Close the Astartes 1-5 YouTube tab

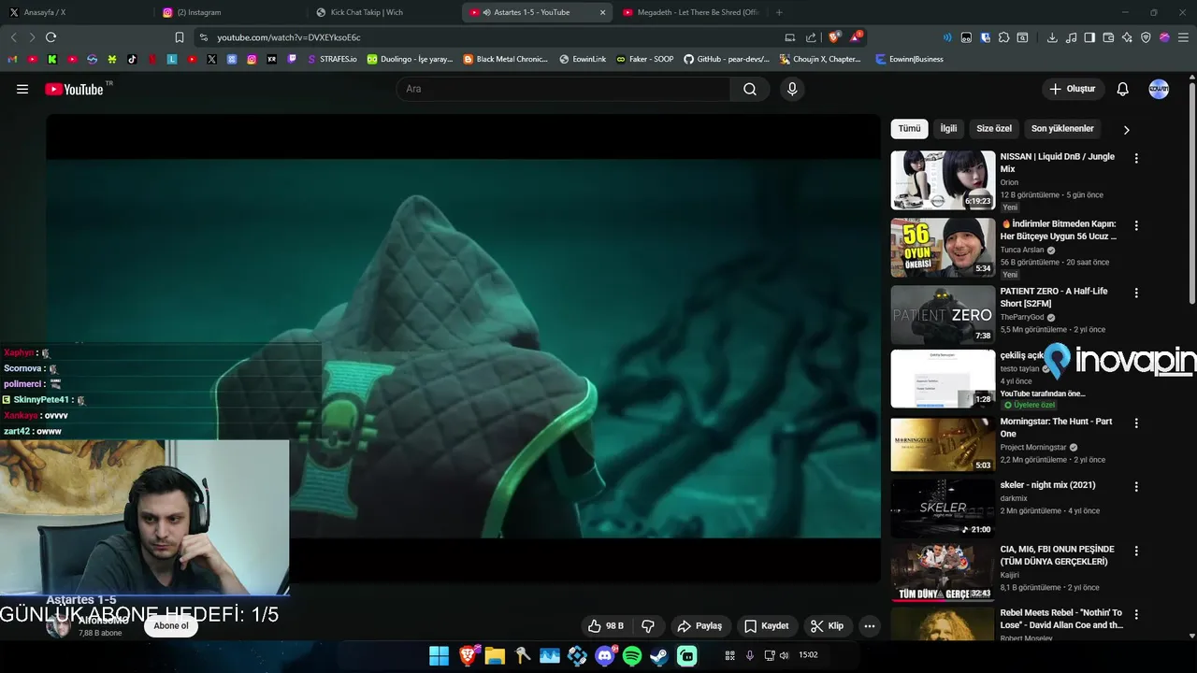[x=602, y=12]
